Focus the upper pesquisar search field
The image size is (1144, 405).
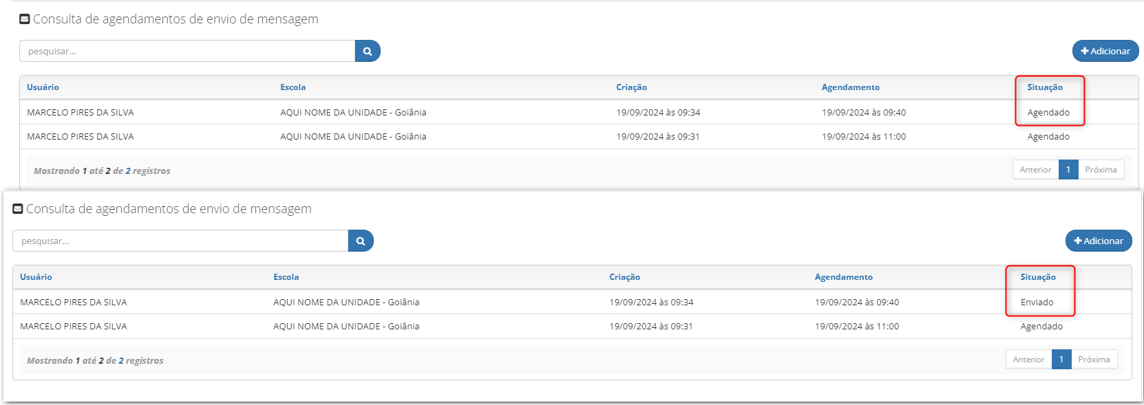pyautogui.click(x=187, y=51)
